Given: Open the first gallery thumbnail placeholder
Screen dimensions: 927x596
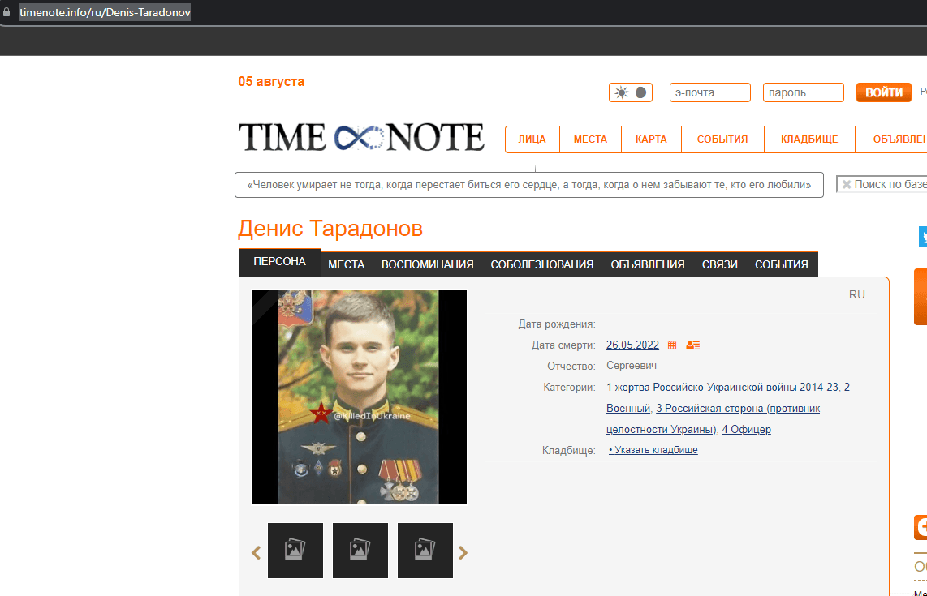Looking at the screenshot, I should click(x=295, y=551).
